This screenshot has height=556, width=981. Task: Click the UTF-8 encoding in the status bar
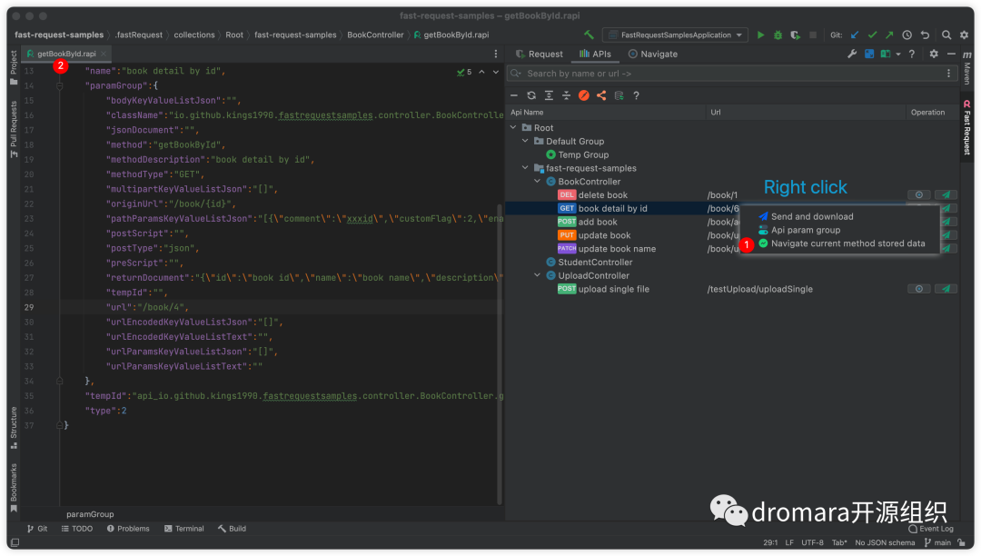click(x=813, y=543)
